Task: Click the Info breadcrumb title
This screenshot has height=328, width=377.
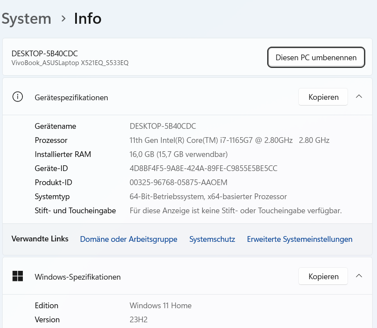Action: [x=88, y=18]
